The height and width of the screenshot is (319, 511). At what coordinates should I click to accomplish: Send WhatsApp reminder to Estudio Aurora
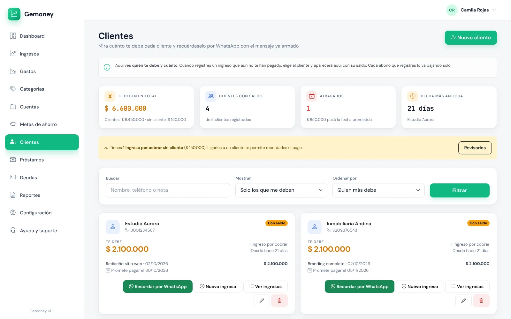point(158,286)
